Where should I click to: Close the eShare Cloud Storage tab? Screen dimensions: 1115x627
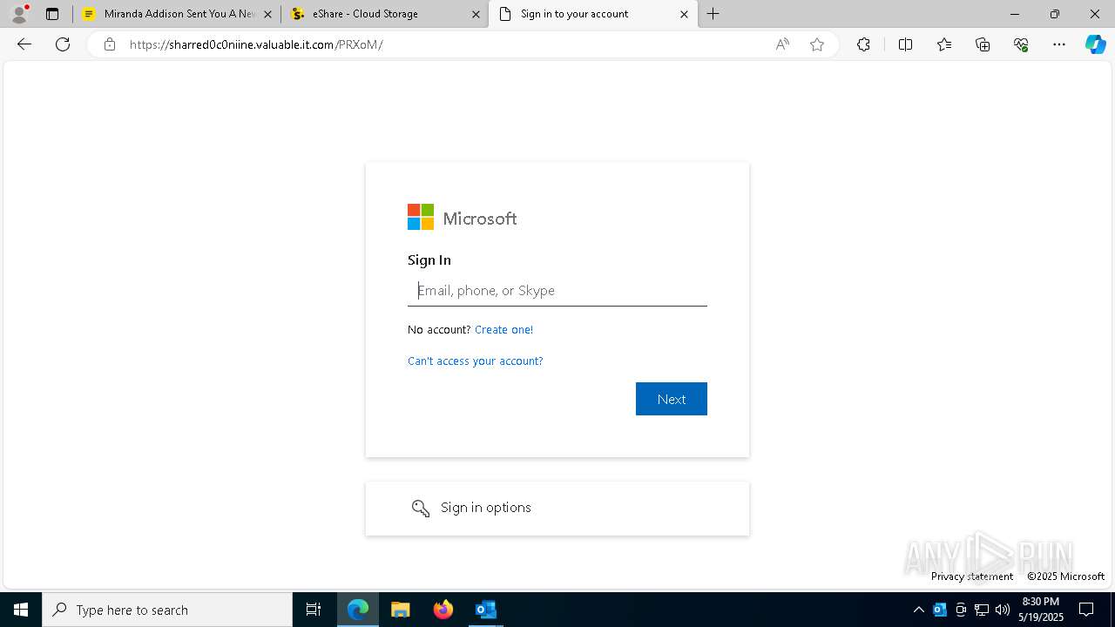coord(476,14)
